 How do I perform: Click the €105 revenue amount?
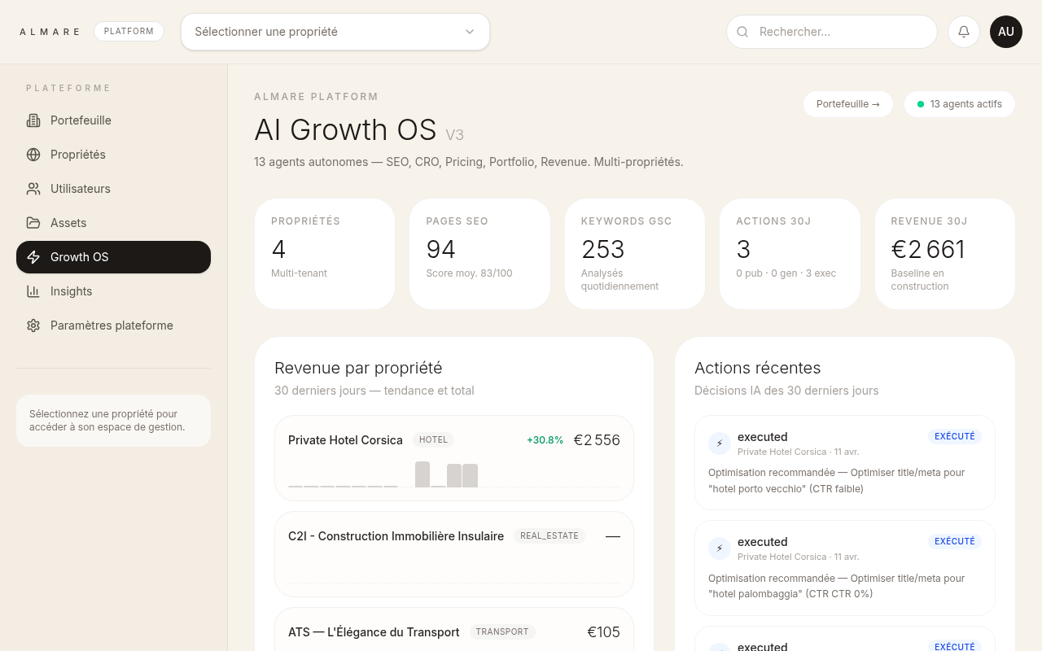coord(603,632)
